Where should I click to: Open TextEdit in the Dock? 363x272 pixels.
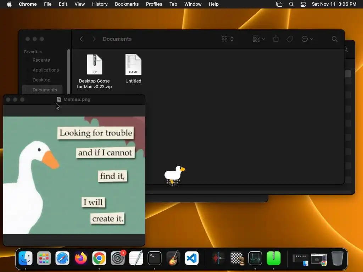136,258
